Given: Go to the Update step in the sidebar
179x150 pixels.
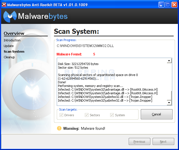Looking at the screenshot, I should [9, 46].
